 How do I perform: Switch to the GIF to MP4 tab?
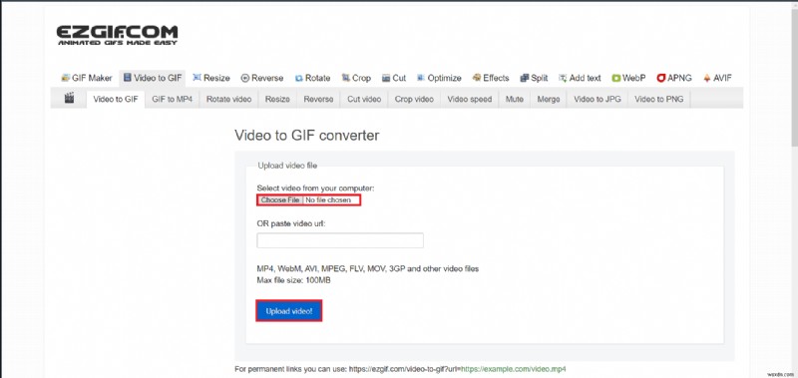click(172, 99)
